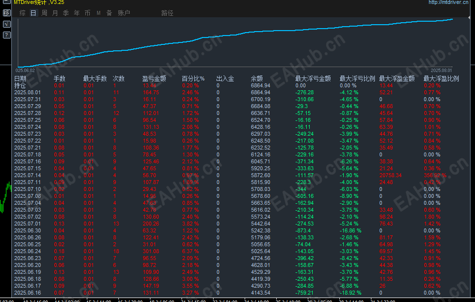The image size is (475, 302).
Task: Click chart start date label 025.06.02
Action: [25, 71]
